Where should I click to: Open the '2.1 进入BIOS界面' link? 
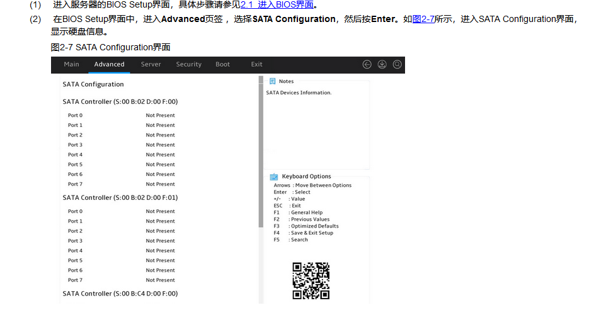tap(277, 5)
